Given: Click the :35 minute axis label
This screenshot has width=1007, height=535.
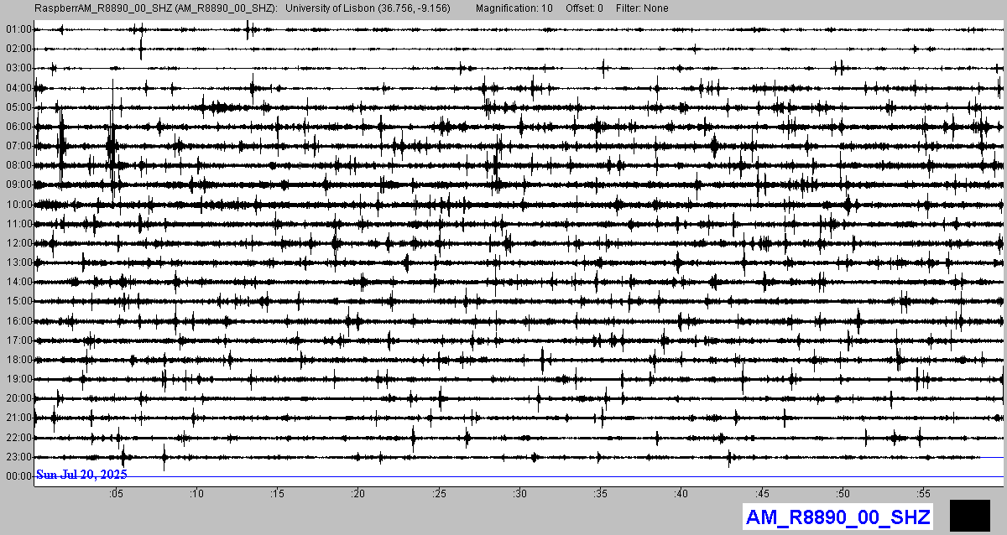Looking at the screenshot, I should pos(601,494).
